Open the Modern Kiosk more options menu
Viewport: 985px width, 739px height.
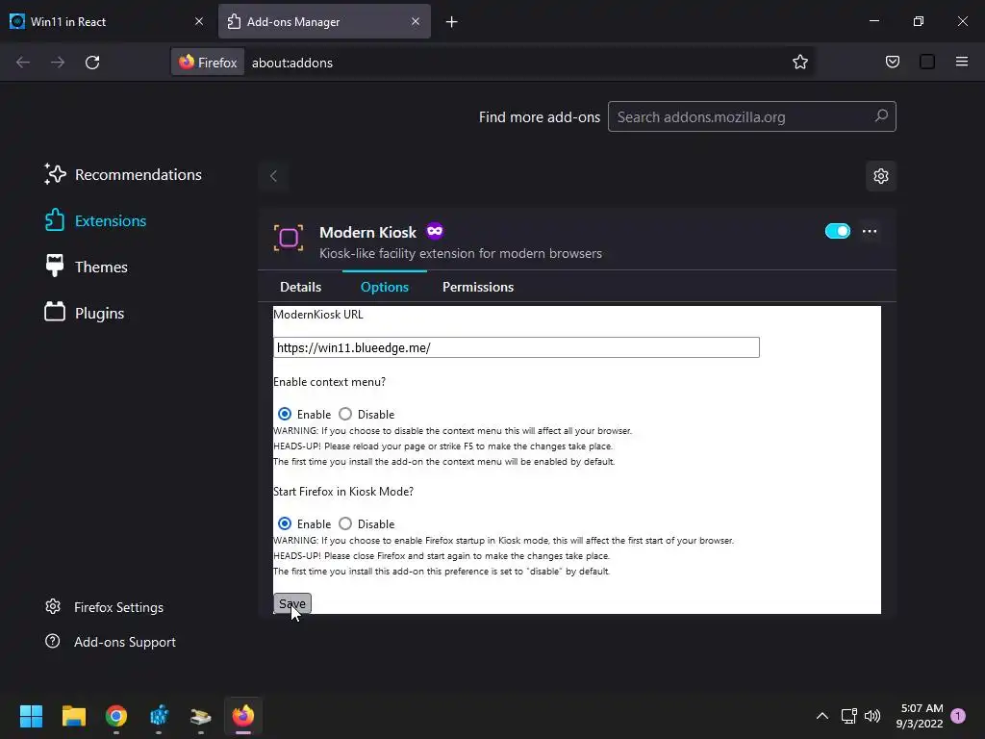point(870,231)
